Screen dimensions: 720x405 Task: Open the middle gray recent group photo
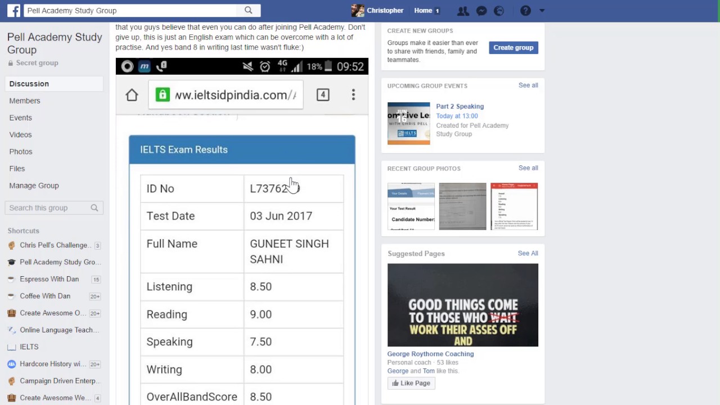[x=462, y=206]
